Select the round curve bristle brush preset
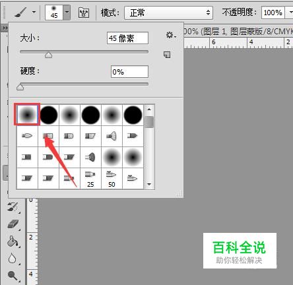Screen dimensions: 293x285 [x=69, y=136]
